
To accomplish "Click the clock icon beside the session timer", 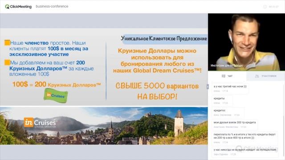I will [265, 7].
